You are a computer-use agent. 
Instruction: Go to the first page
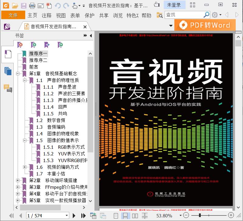tap(11, 216)
